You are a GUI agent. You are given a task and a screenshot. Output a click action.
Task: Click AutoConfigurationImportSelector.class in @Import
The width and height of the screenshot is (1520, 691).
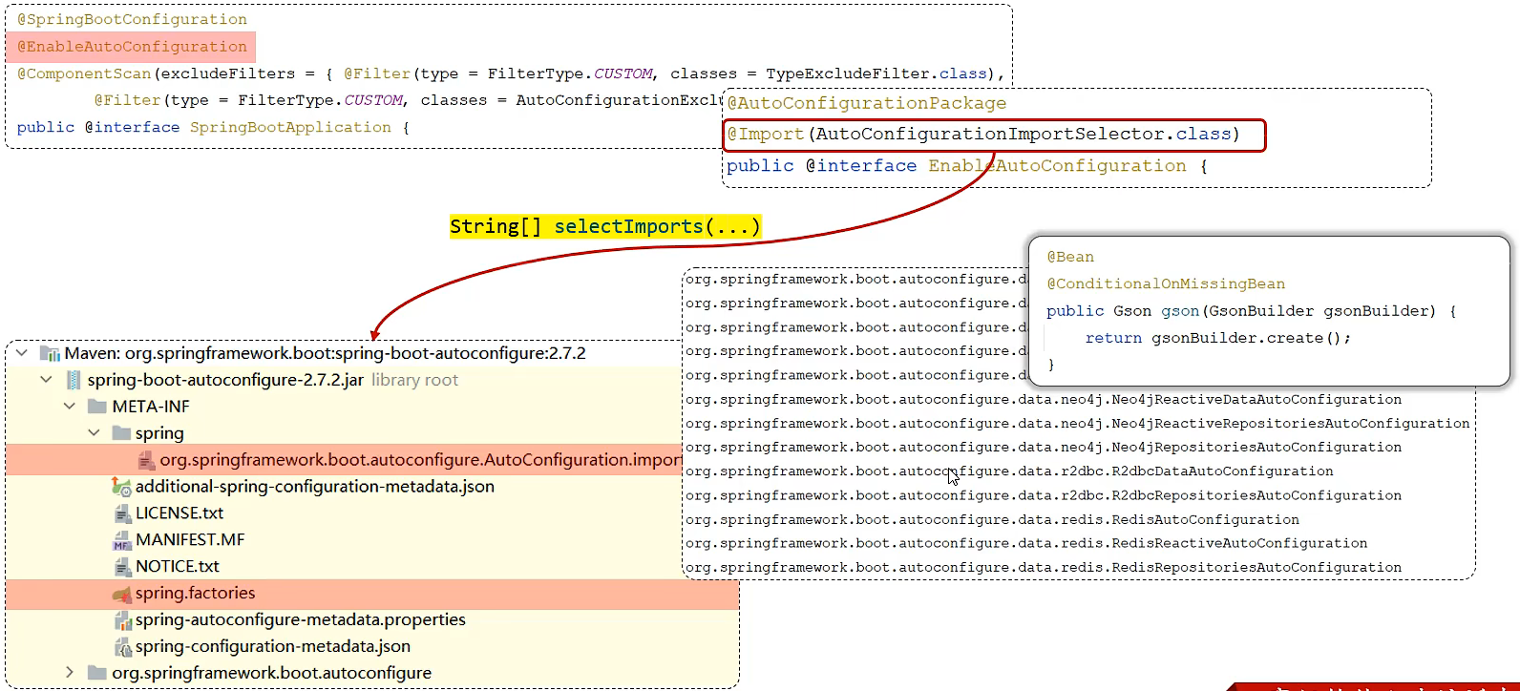(x=1024, y=135)
